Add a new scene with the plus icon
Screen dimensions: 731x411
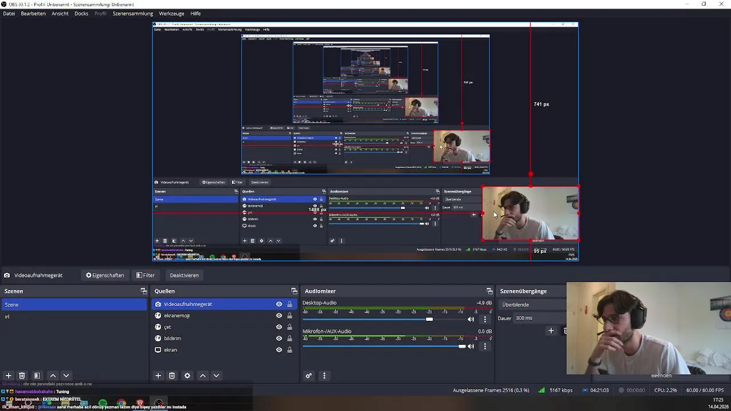8,376
